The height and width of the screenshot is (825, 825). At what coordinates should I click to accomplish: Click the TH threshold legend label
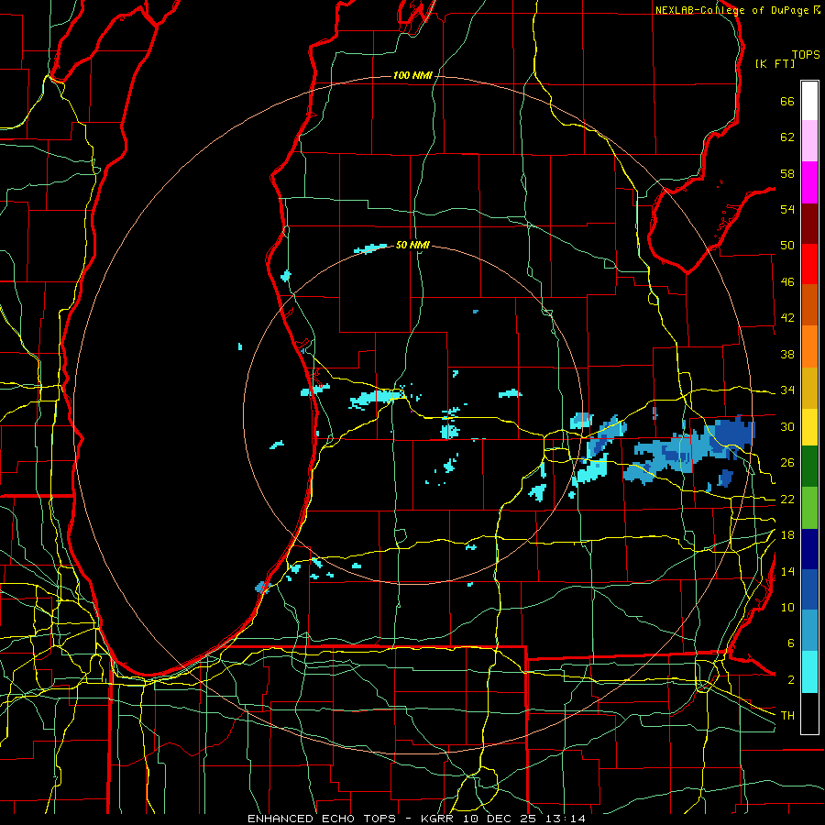pyautogui.click(x=787, y=716)
